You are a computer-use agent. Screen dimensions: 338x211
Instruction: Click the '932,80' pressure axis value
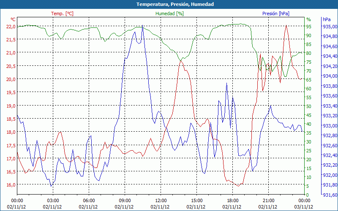tap(330, 135)
